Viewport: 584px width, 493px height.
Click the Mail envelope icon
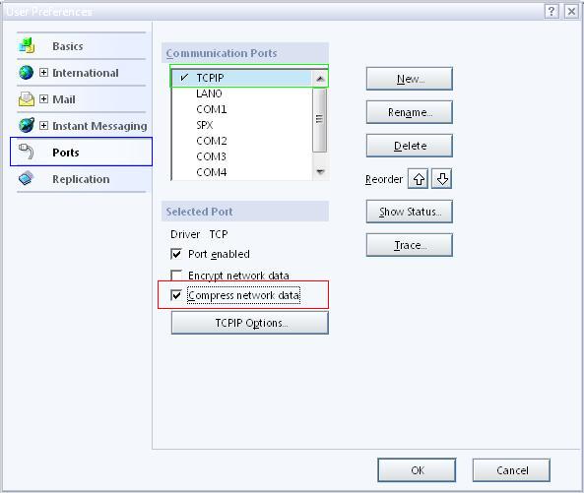(27, 99)
